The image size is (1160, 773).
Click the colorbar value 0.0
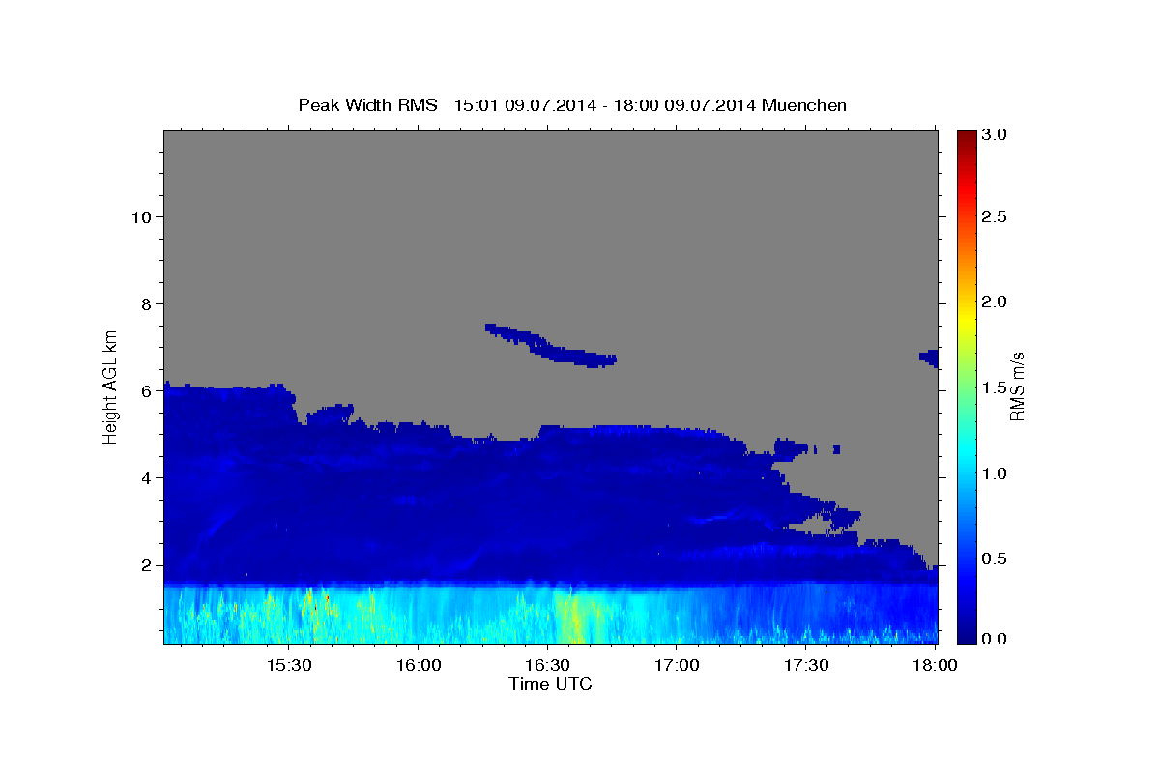click(x=996, y=639)
